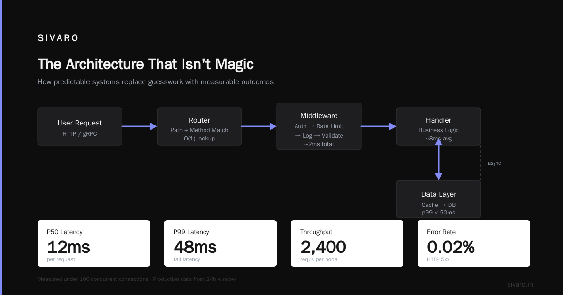Click arrow from Middleware to Handler
Viewport: 563px width, 295px height.
(379, 126)
